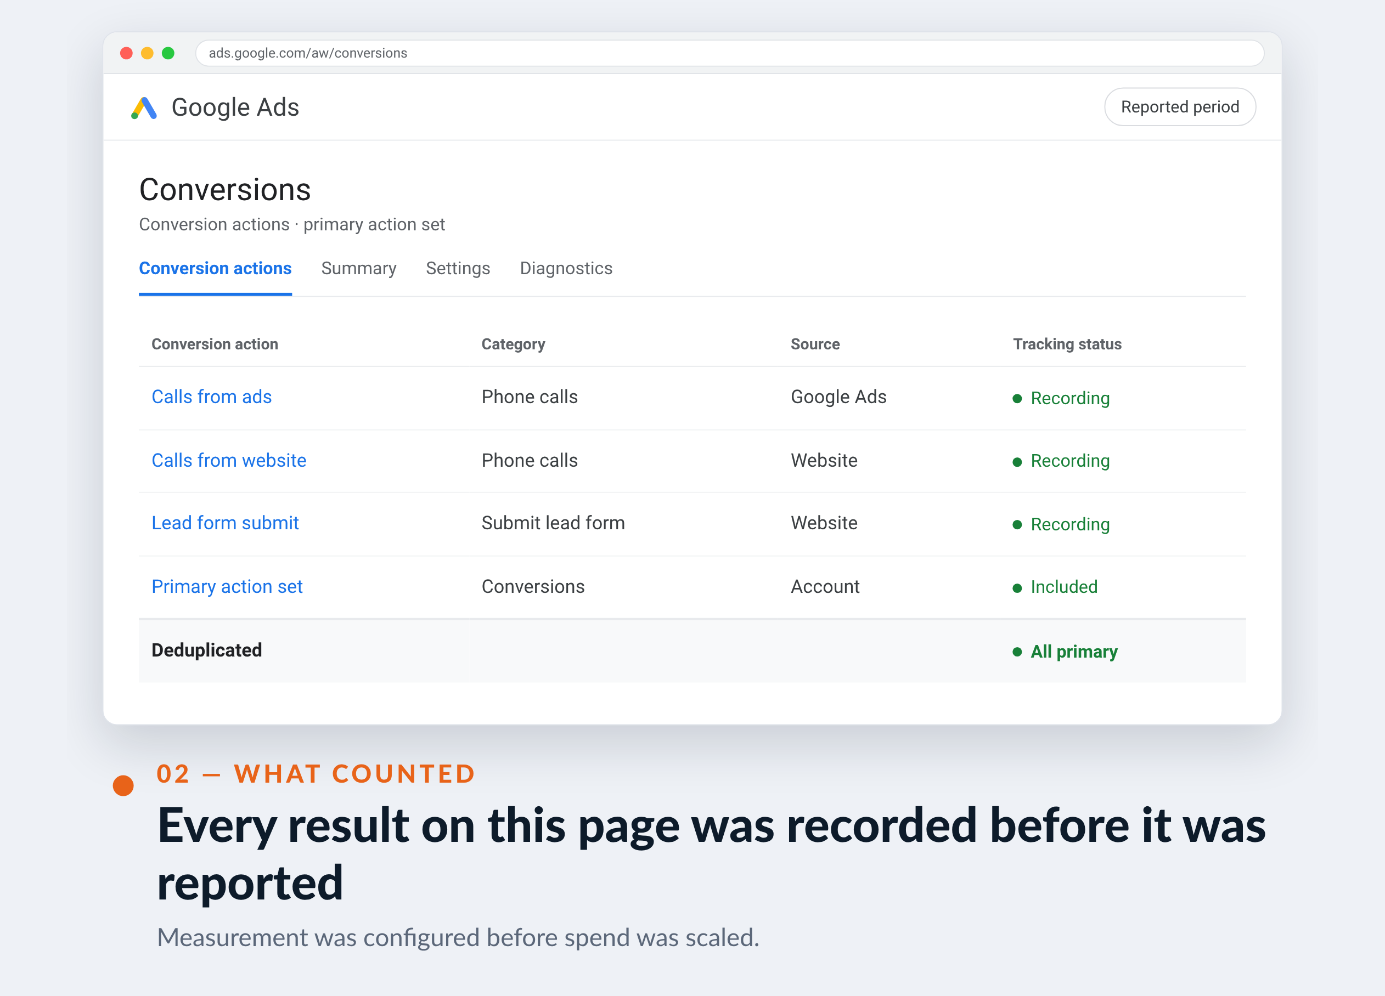The image size is (1385, 996).
Task: Click Phone calls category in Calls from website row
Action: point(529,460)
